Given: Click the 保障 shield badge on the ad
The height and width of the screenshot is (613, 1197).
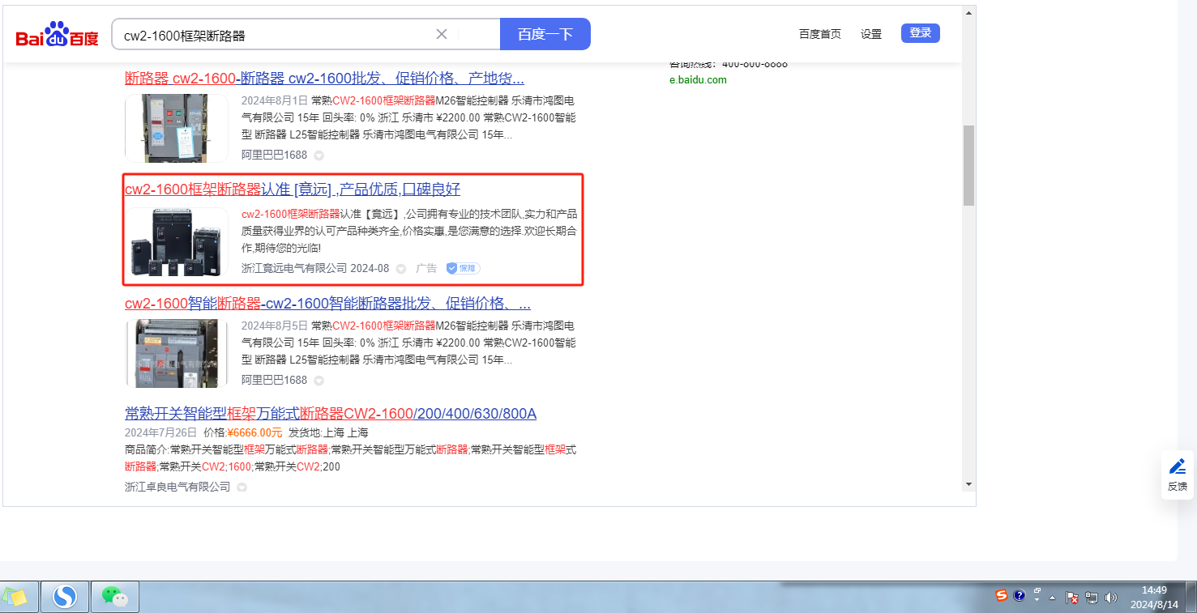Looking at the screenshot, I should (463, 268).
